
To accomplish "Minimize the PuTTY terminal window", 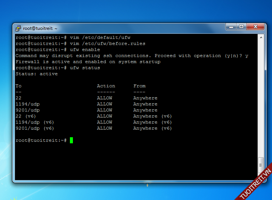I will (231, 27).
